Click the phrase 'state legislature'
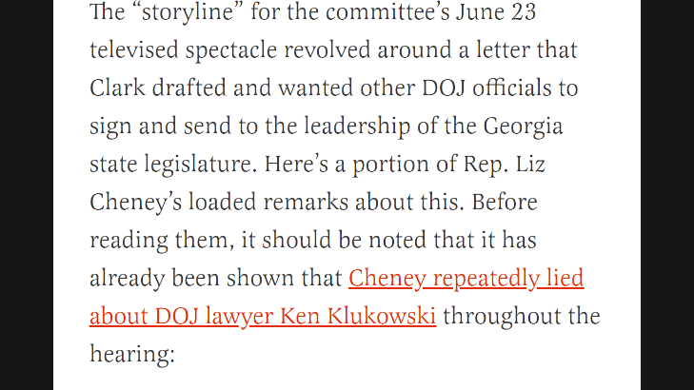694x390 pixels. coord(173,165)
